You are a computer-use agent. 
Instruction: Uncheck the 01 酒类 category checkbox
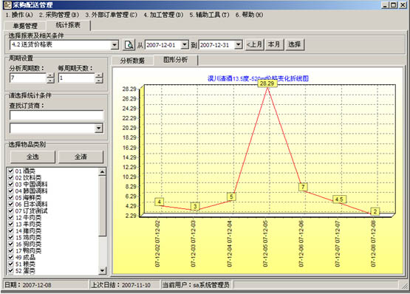[x=11, y=171]
